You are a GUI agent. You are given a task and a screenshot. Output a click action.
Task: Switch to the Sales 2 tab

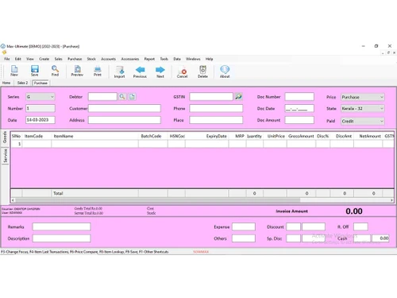(22, 83)
